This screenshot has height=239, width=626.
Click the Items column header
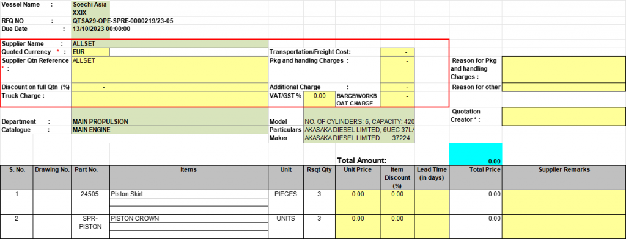tap(188, 177)
